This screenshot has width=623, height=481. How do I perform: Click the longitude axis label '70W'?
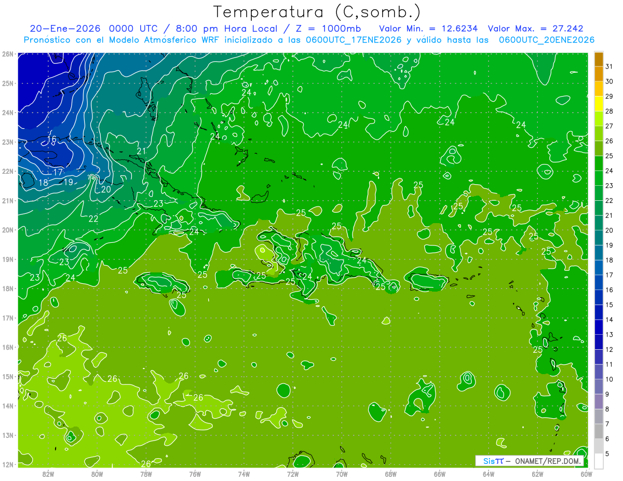342,474
